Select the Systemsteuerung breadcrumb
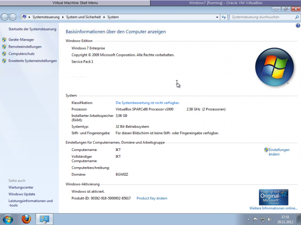 [x=46, y=17]
